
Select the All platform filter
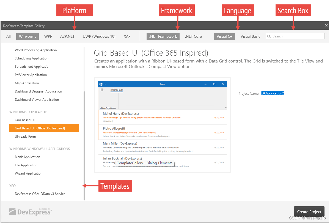(9, 36)
